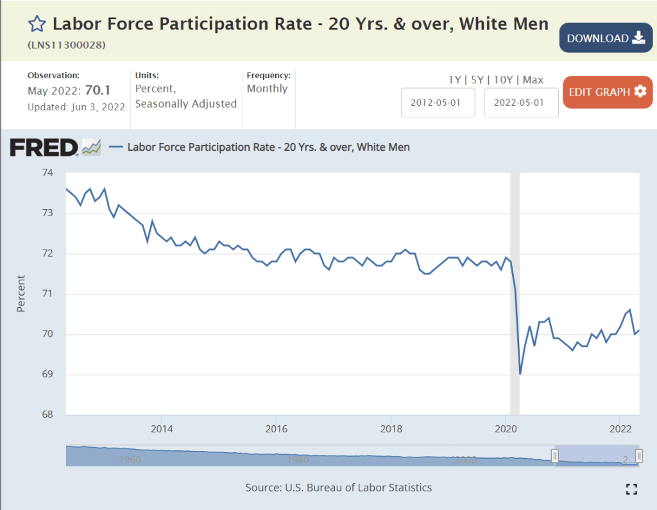The height and width of the screenshot is (510, 657).
Task: Click the favorite star icon beside title
Action: [37, 24]
